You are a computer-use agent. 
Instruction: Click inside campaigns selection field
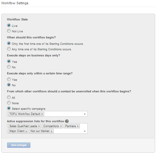(x=63, y=114)
